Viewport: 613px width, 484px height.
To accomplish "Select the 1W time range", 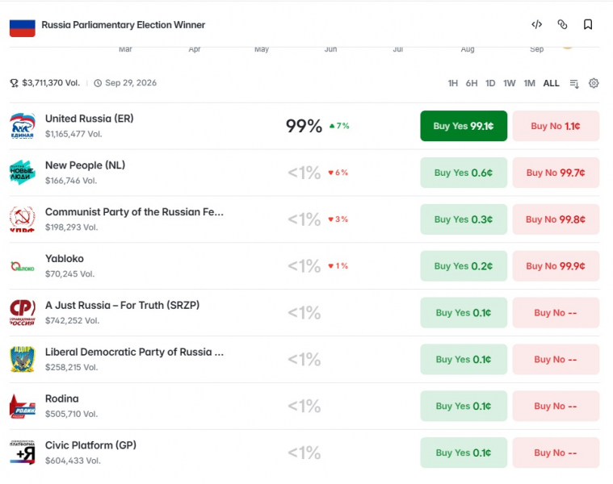I will pyautogui.click(x=510, y=83).
